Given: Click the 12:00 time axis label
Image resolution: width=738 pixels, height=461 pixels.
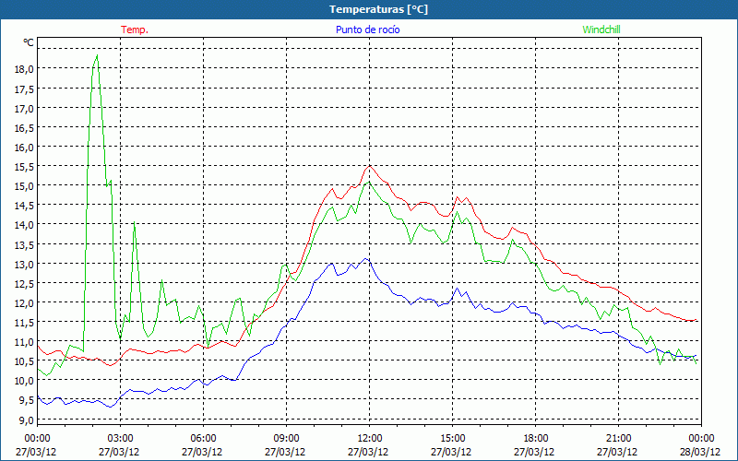Looking at the screenshot, I should coord(370,439).
